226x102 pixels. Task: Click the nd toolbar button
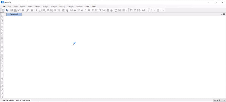[x=143, y=10]
